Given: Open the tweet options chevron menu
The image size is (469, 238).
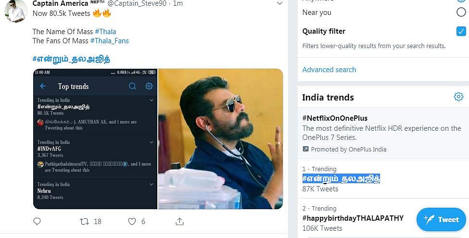Looking at the screenshot, I should pyautogui.click(x=279, y=3).
